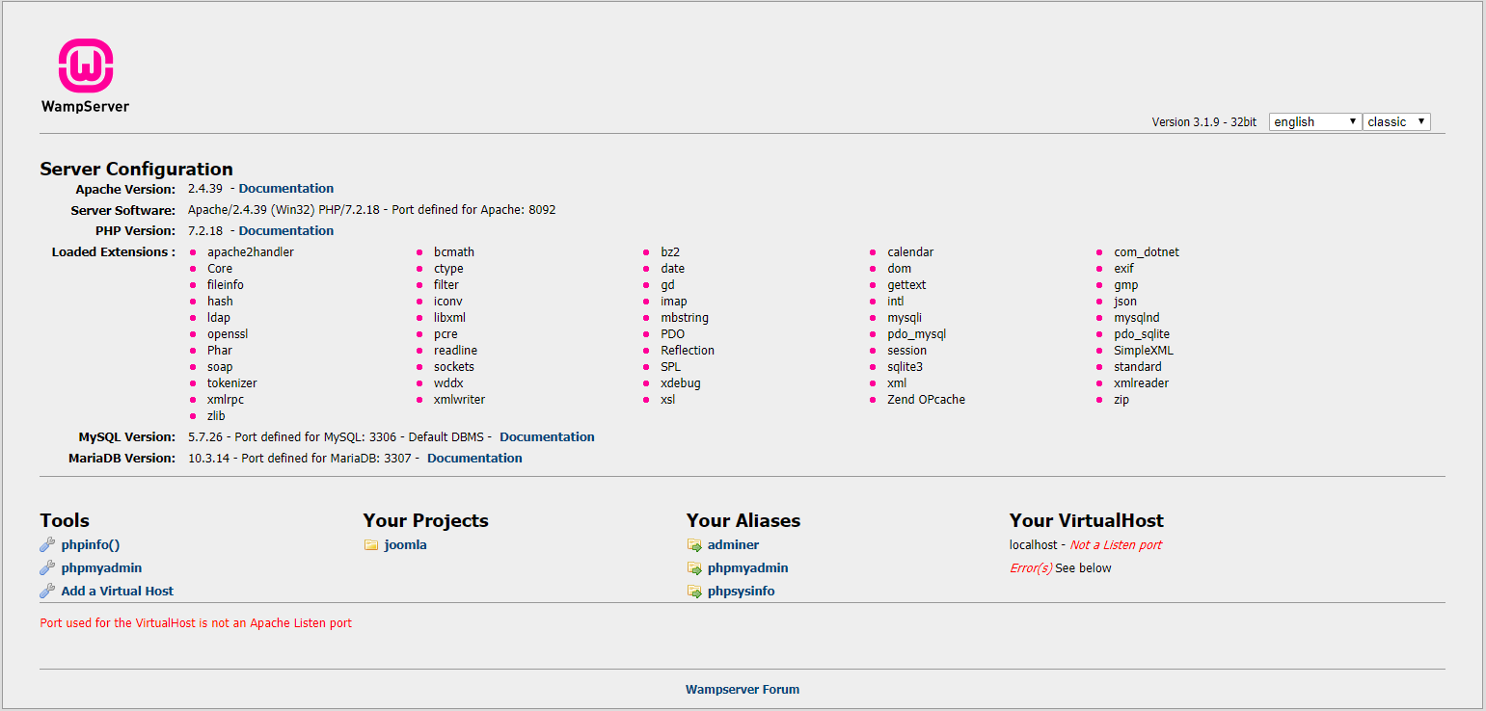This screenshot has height=711, width=1486.
Task: Open phpmyadmin under Tools
Action: point(101,568)
